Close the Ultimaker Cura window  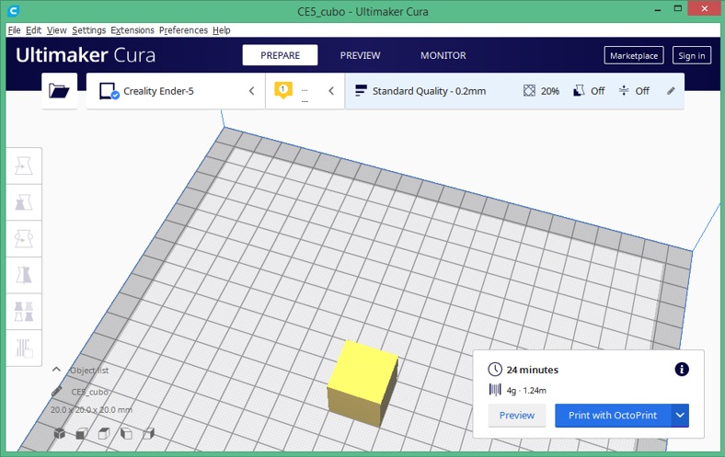coord(704,9)
